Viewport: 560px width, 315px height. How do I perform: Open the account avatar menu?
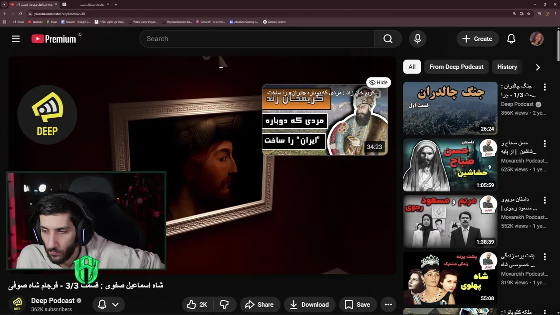click(x=537, y=39)
